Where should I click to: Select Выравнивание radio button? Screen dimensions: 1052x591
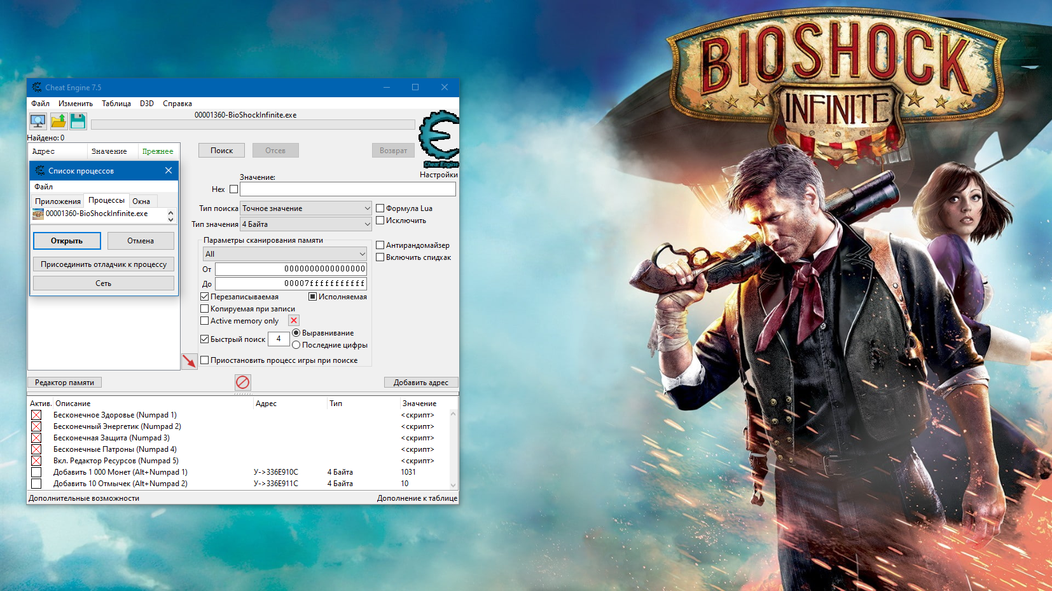[296, 333]
